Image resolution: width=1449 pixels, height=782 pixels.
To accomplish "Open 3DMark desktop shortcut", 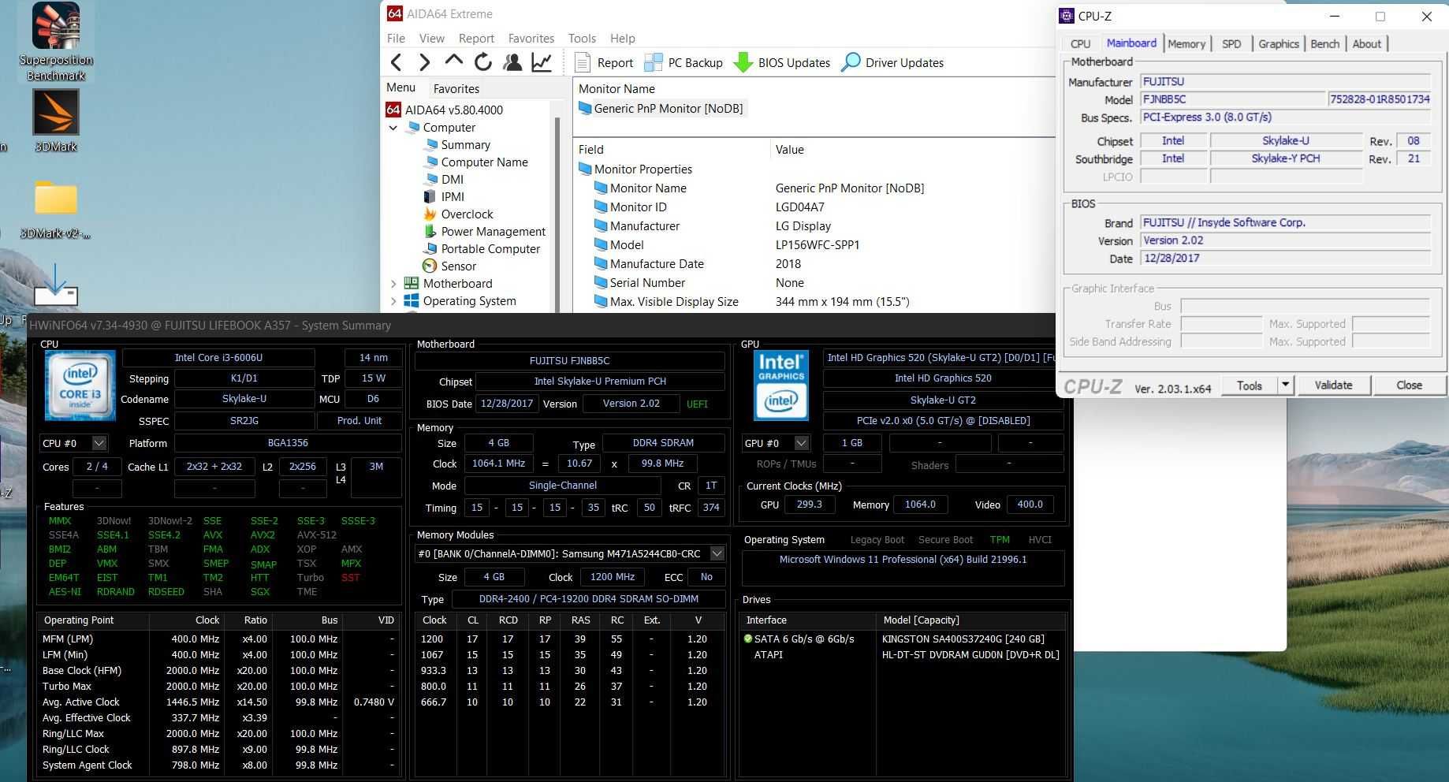I will tap(56, 121).
